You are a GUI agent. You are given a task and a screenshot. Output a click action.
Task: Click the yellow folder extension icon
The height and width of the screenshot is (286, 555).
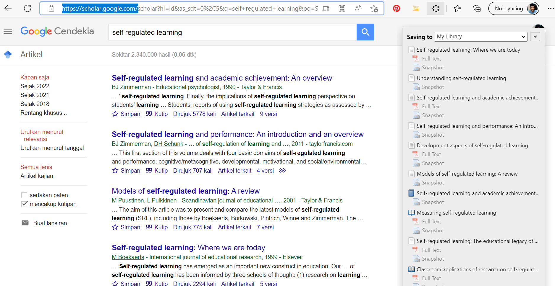tap(416, 9)
